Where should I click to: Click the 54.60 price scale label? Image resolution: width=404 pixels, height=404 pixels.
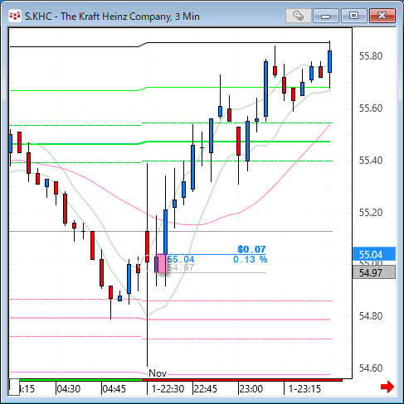pos(371,368)
